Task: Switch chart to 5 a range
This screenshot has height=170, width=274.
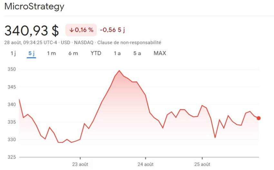Action: (x=137, y=53)
